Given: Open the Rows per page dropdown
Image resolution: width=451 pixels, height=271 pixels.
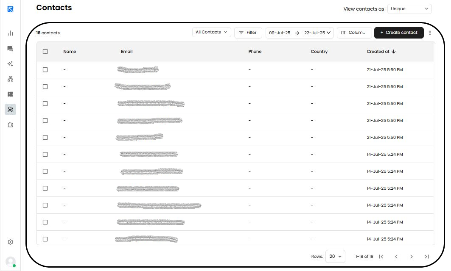Looking at the screenshot, I should pyautogui.click(x=335, y=257).
